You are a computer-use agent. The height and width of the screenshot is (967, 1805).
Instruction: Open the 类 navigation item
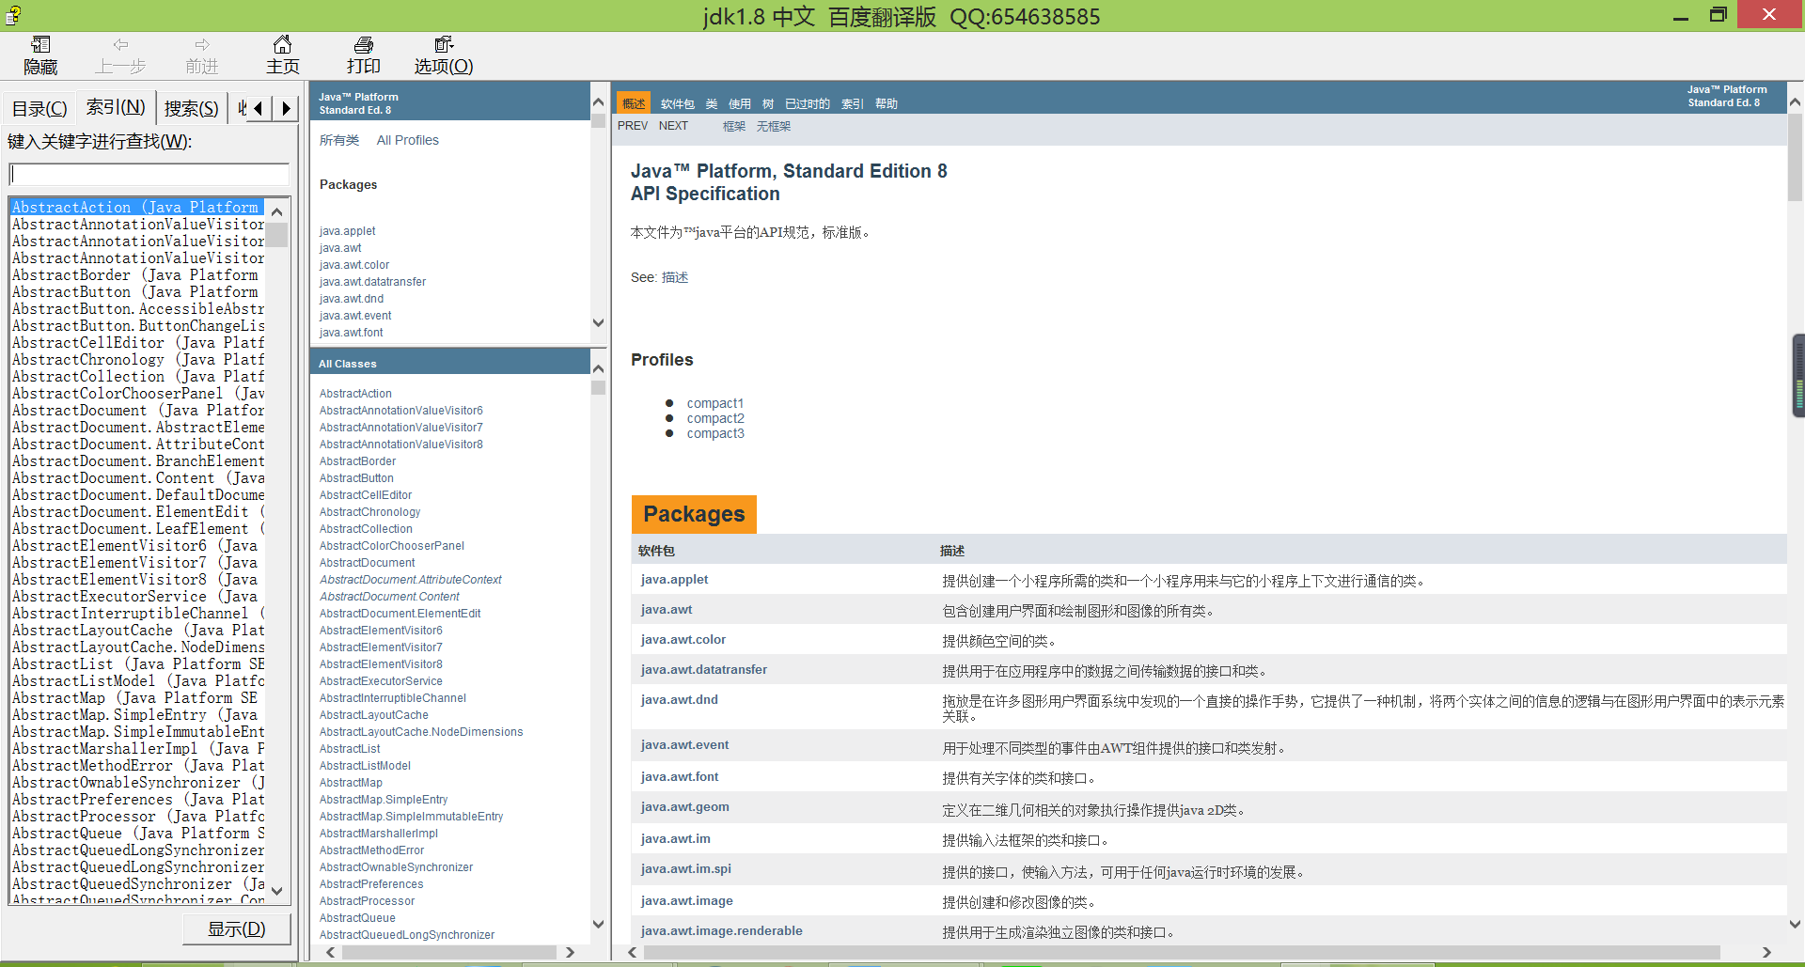(x=712, y=104)
